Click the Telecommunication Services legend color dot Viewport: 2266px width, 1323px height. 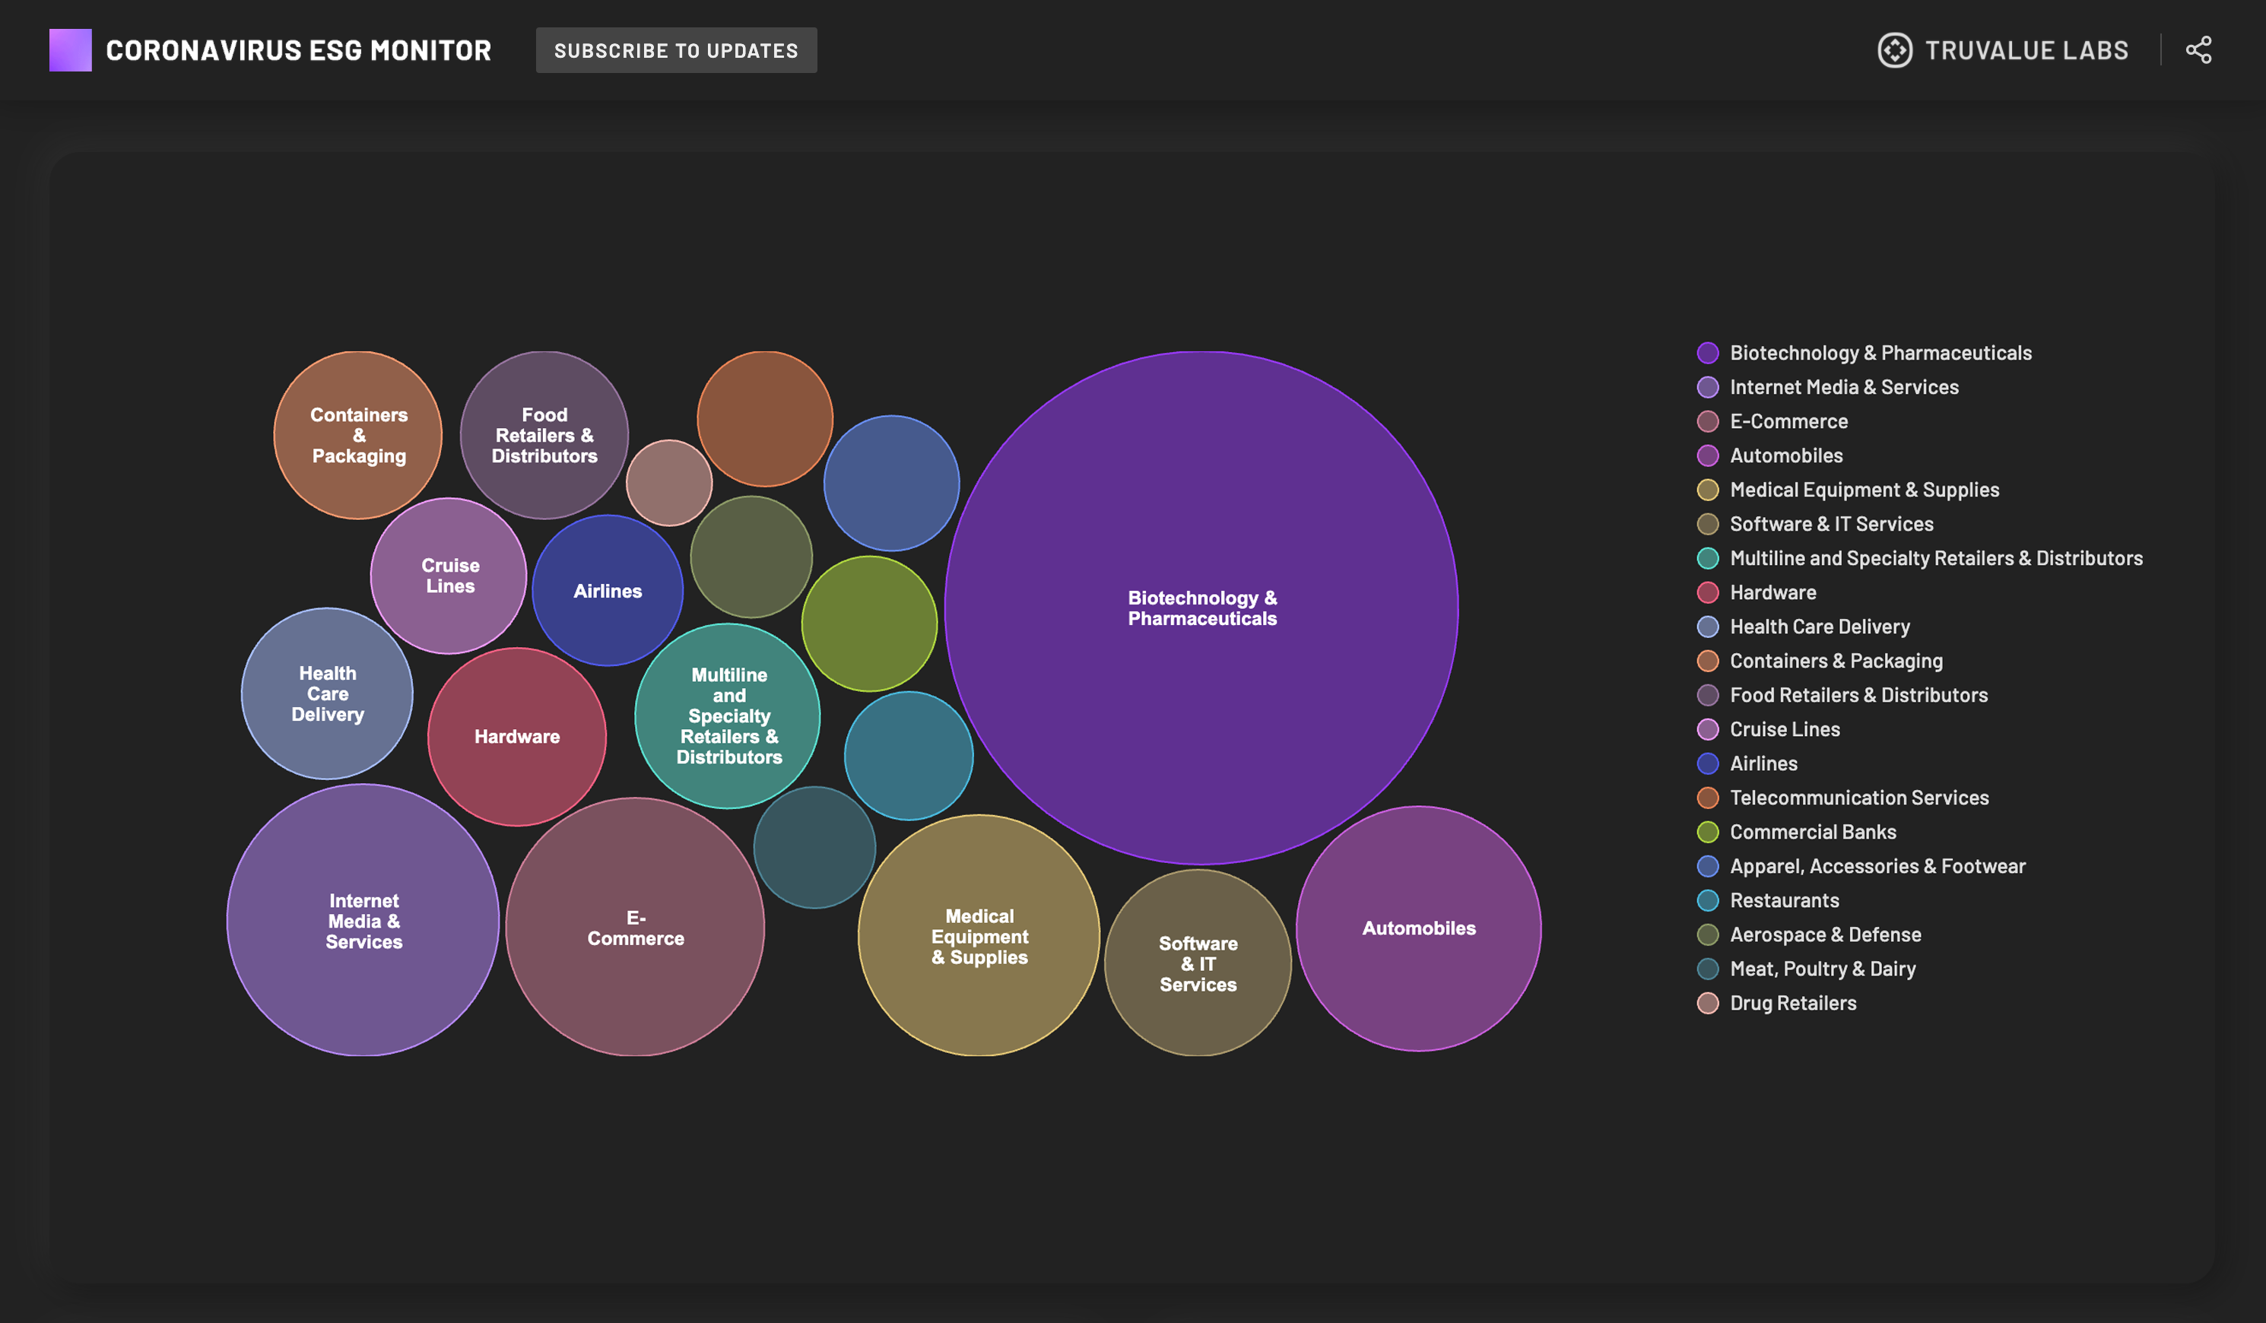pos(1708,798)
